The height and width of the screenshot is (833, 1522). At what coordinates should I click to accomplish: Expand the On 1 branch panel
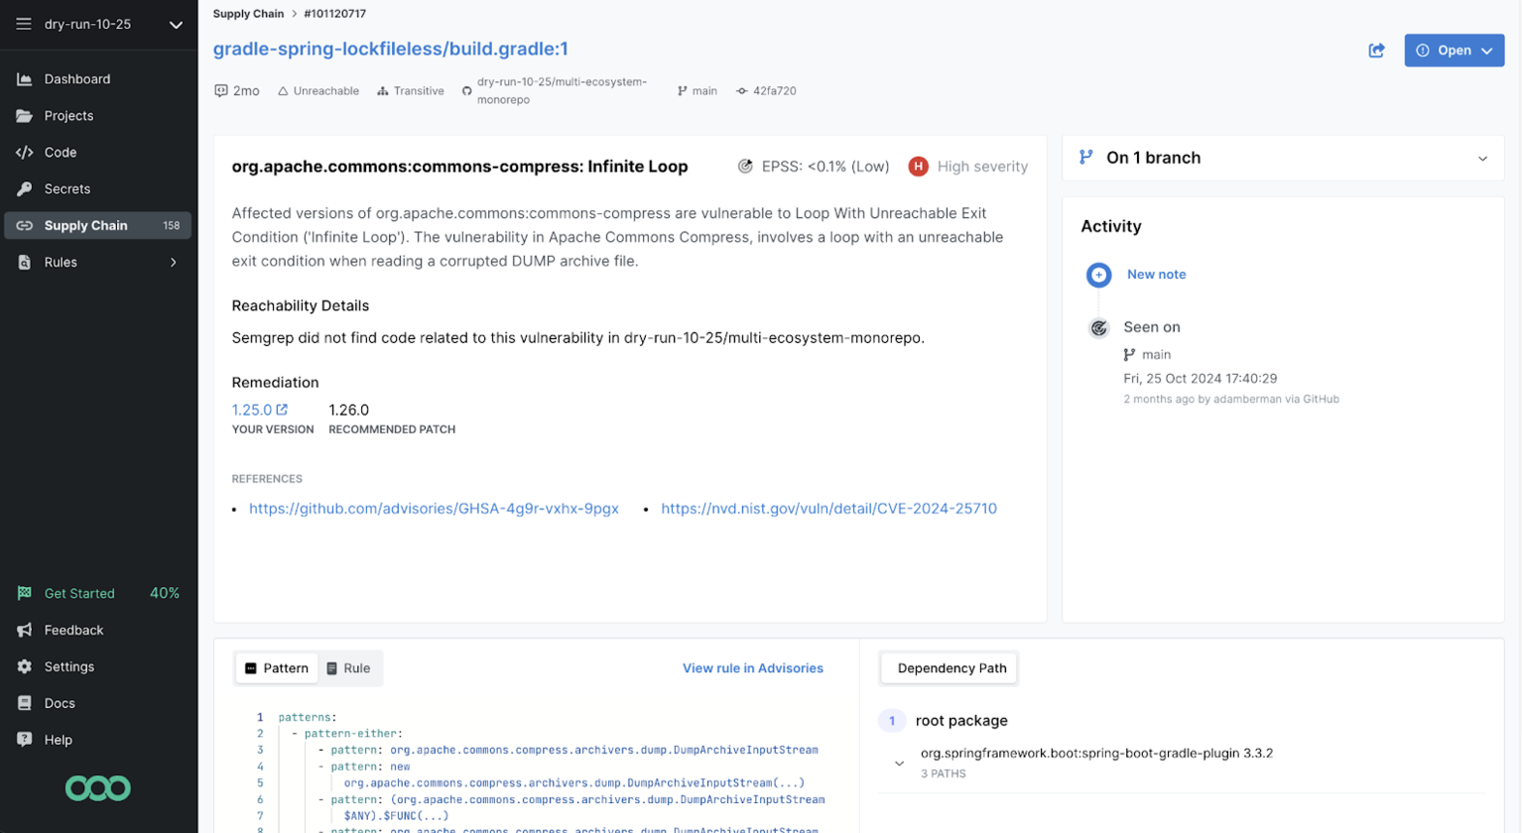point(1481,159)
